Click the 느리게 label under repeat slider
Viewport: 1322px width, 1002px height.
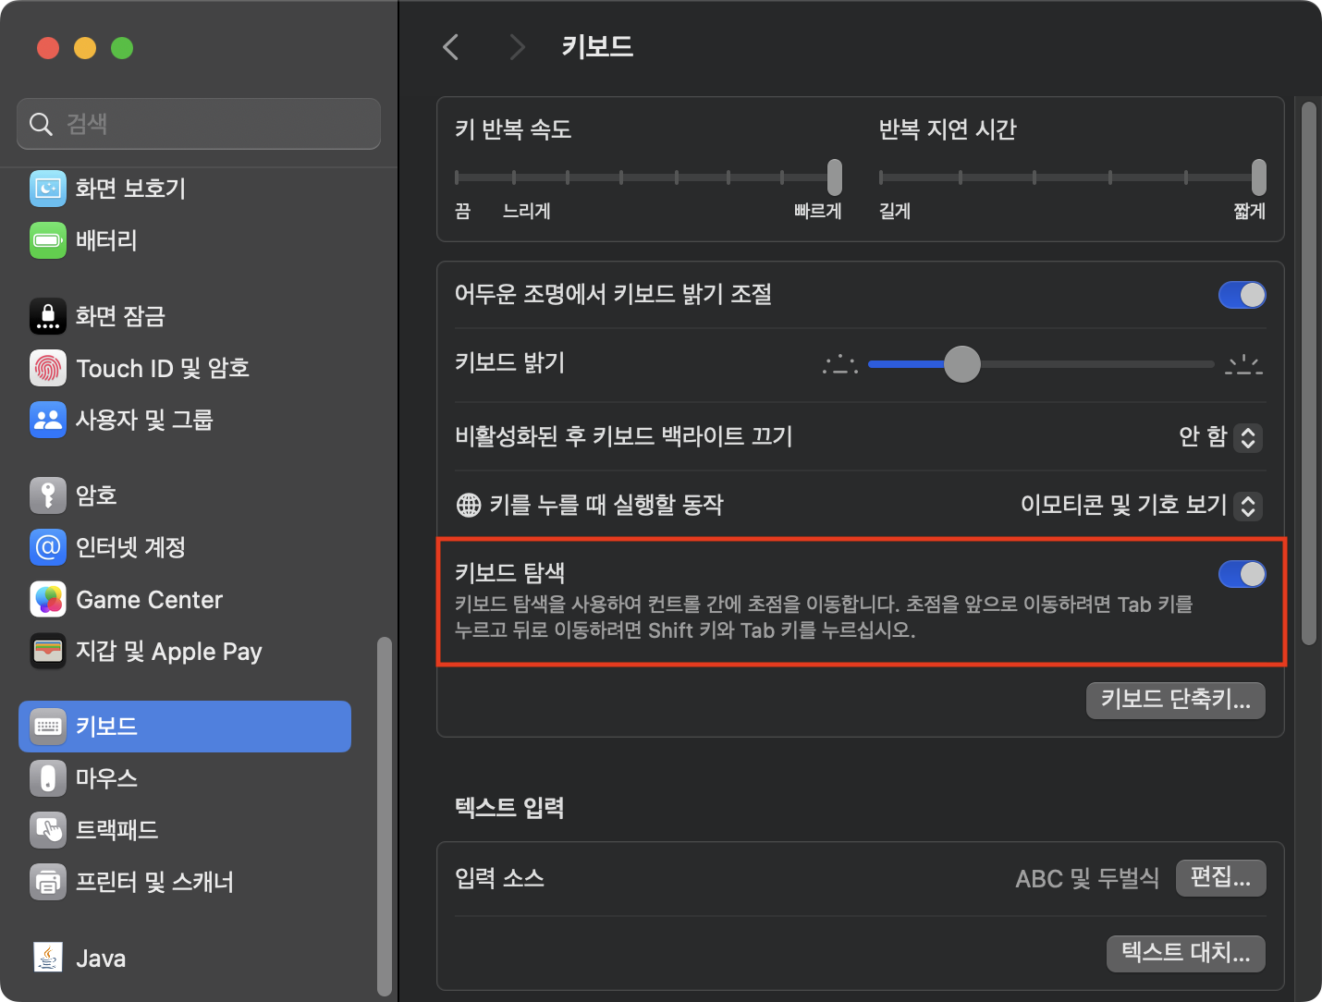point(526,211)
